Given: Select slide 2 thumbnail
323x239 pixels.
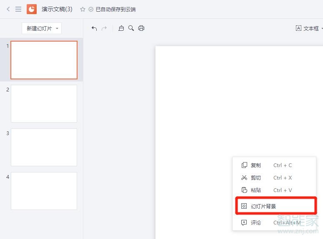Looking at the screenshot, I should (44, 103).
